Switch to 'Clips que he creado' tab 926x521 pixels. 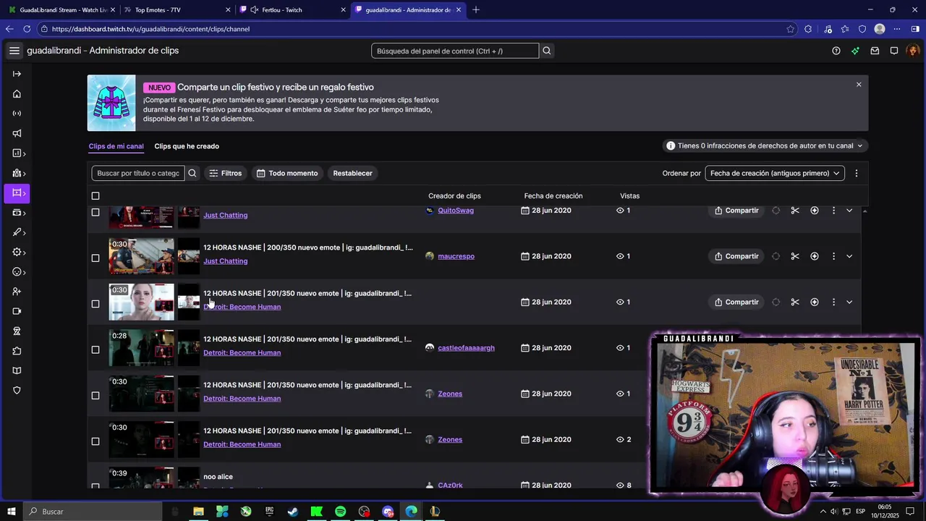tap(187, 146)
